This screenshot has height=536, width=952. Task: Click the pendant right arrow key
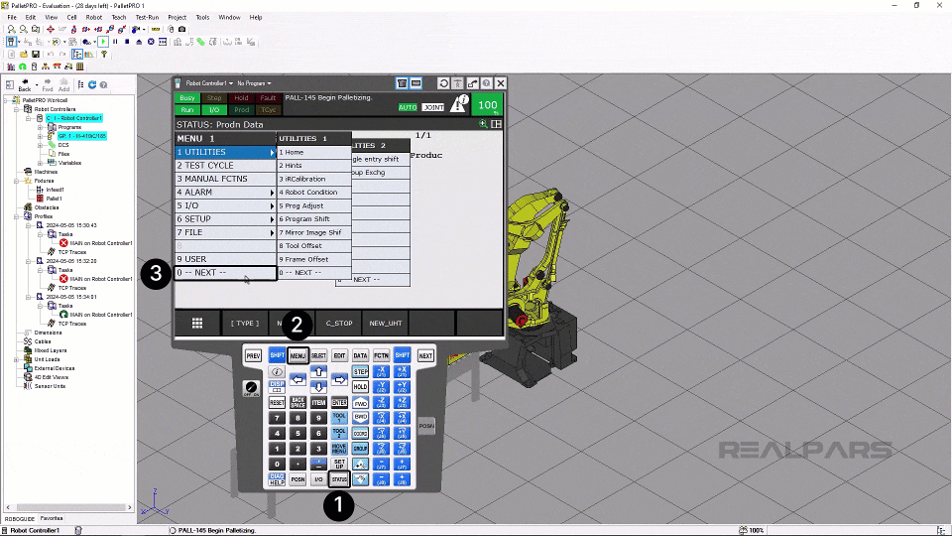[339, 379]
